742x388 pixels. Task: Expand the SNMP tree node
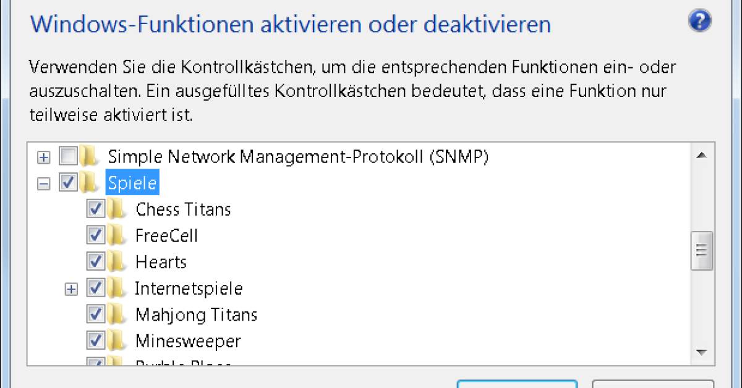tap(42, 156)
